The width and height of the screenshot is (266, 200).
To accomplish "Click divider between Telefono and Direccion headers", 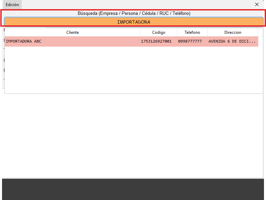I will pos(208,32).
